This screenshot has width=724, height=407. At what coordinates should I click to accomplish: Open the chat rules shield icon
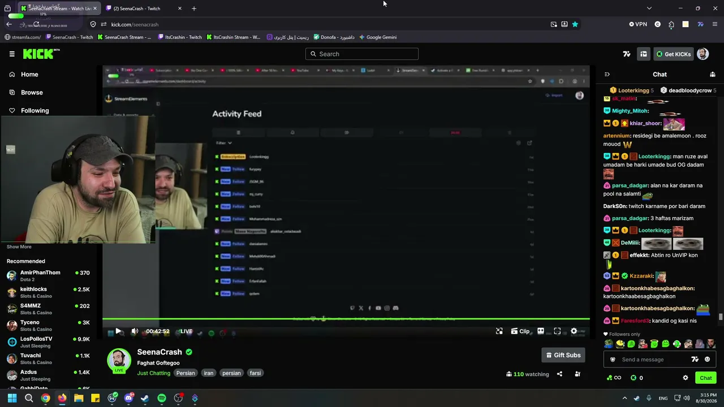coord(613,360)
